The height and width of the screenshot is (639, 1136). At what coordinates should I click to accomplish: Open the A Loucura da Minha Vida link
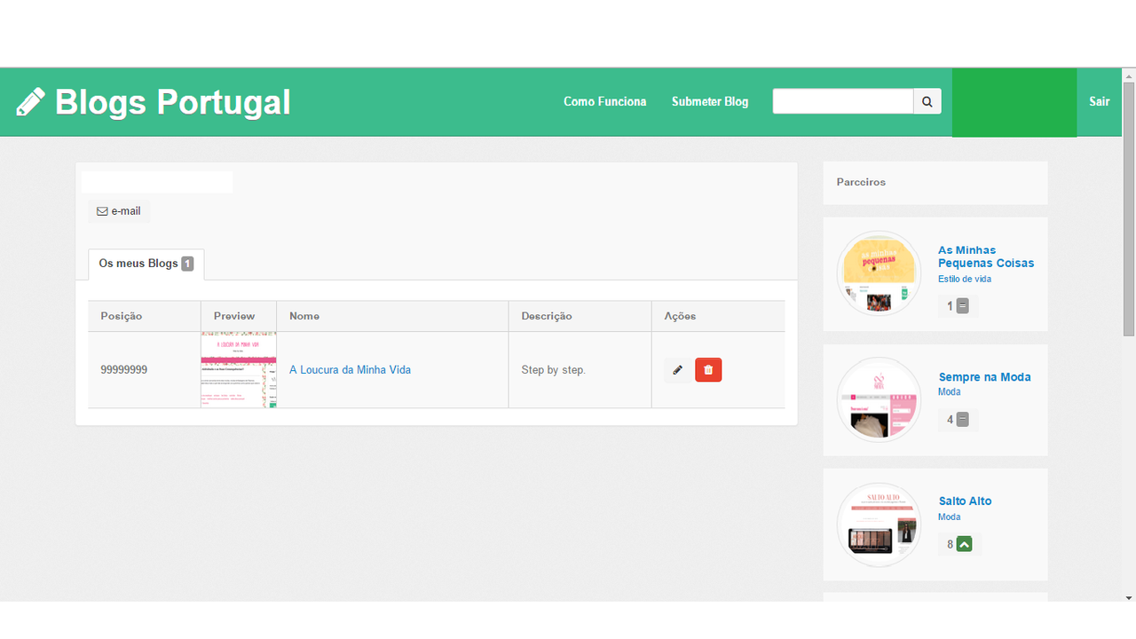[x=350, y=370]
